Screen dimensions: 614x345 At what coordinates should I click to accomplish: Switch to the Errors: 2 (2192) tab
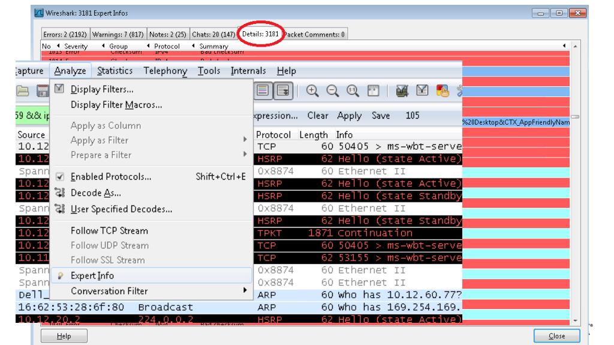tap(65, 34)
